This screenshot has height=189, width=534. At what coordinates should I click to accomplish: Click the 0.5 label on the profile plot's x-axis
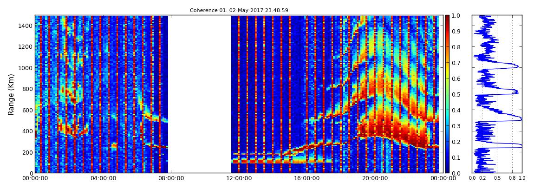tap(497, 178)
